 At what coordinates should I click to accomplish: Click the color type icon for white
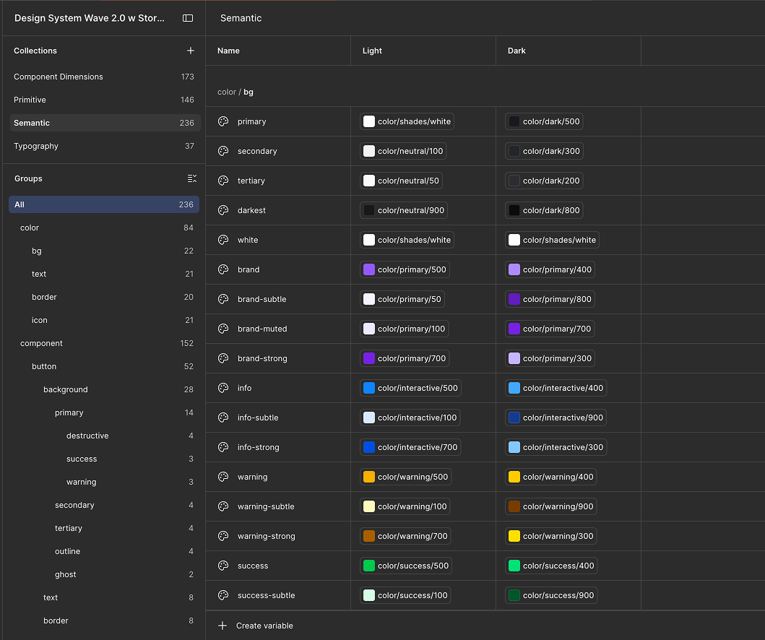pos(223,240)
